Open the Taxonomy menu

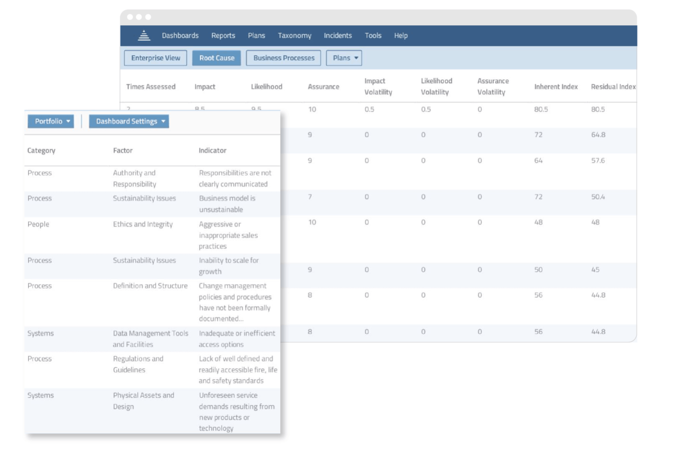pos(295,35)
